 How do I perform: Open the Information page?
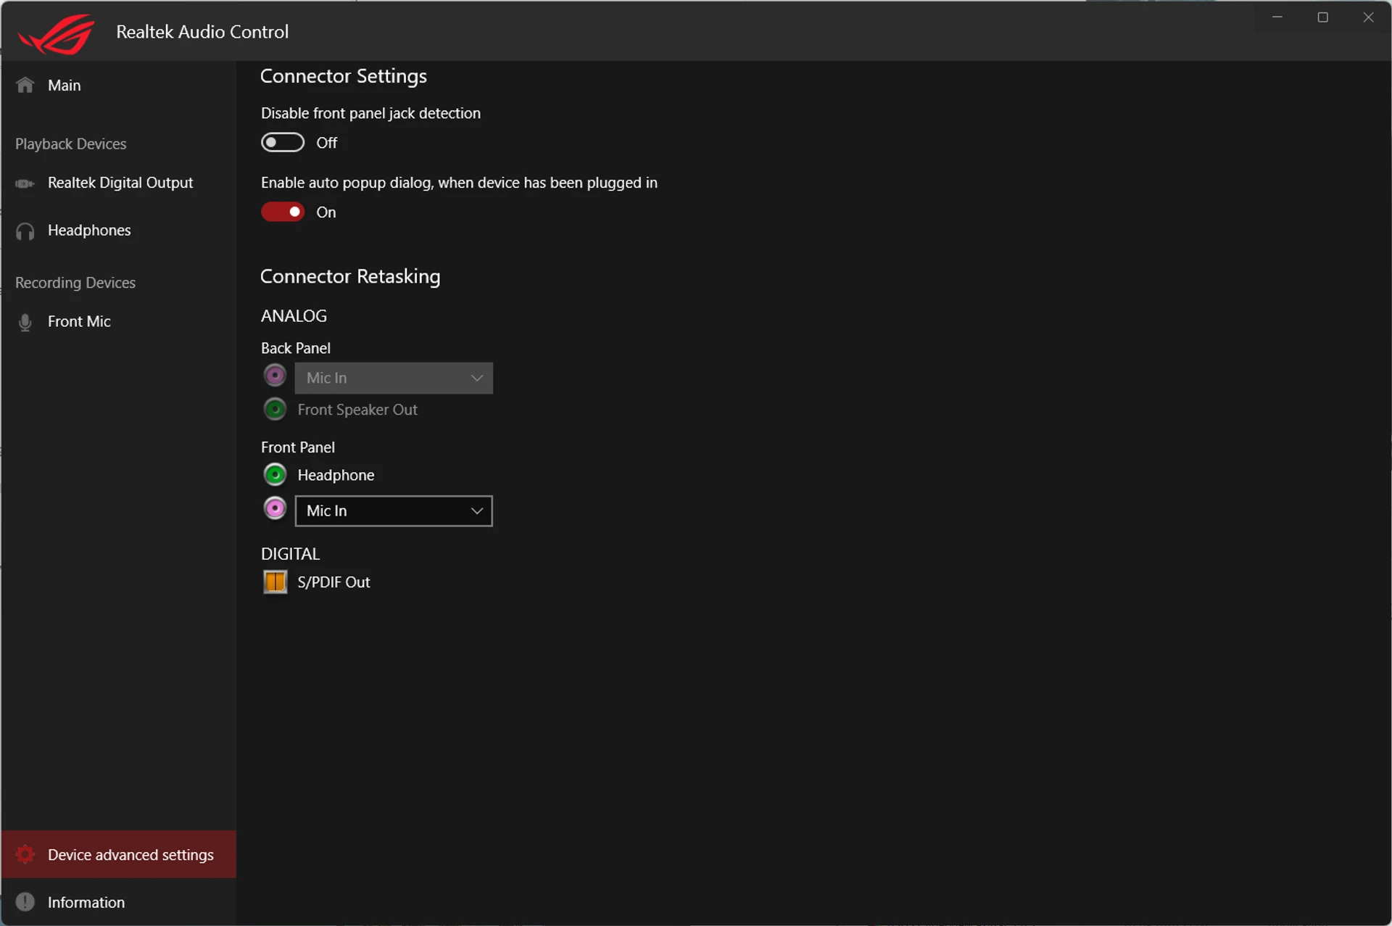[x=118, y=902]
